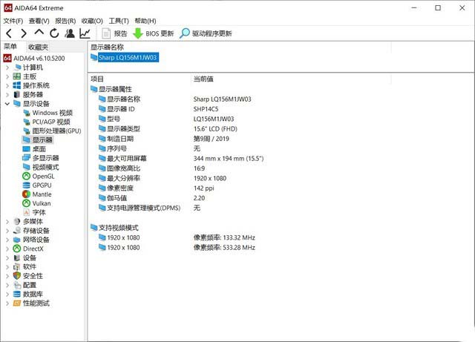This screenshot has width=475, height=342.
Task: Select PCI/AGP 视频 tree item
Action: 51,122
